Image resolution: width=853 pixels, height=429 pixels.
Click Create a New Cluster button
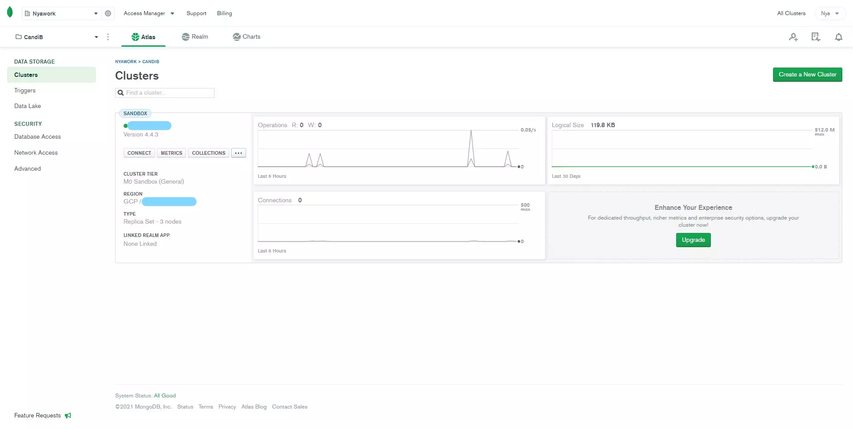point(807,75)
